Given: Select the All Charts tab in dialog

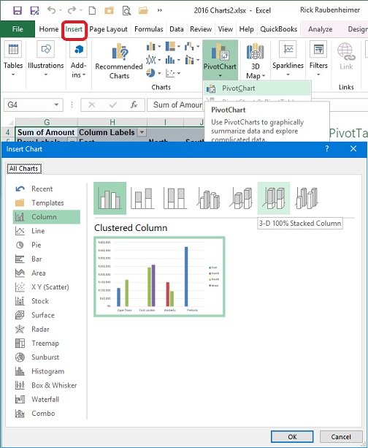Looking at the screenshot, I should [x=24, y=169].
